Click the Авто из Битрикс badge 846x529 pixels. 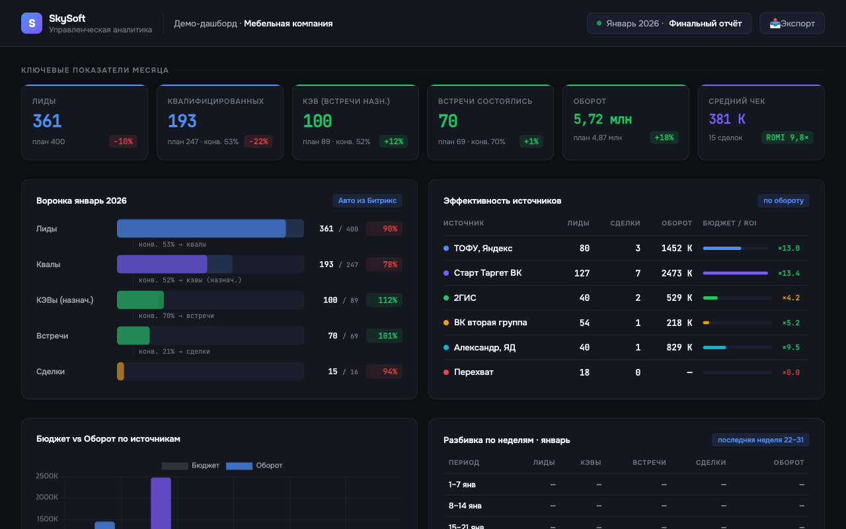click(367, 200)
